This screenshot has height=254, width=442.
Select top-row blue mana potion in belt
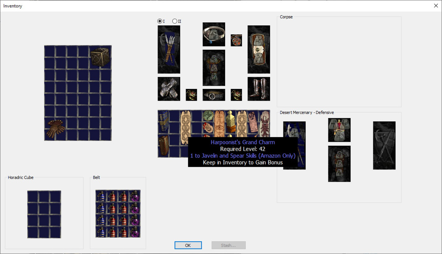coord(101,196)
